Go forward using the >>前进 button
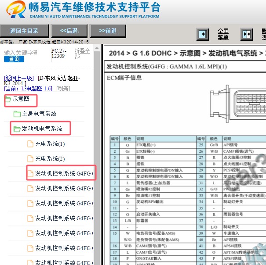This screenshot has height=265, width=266. (108, 31)
